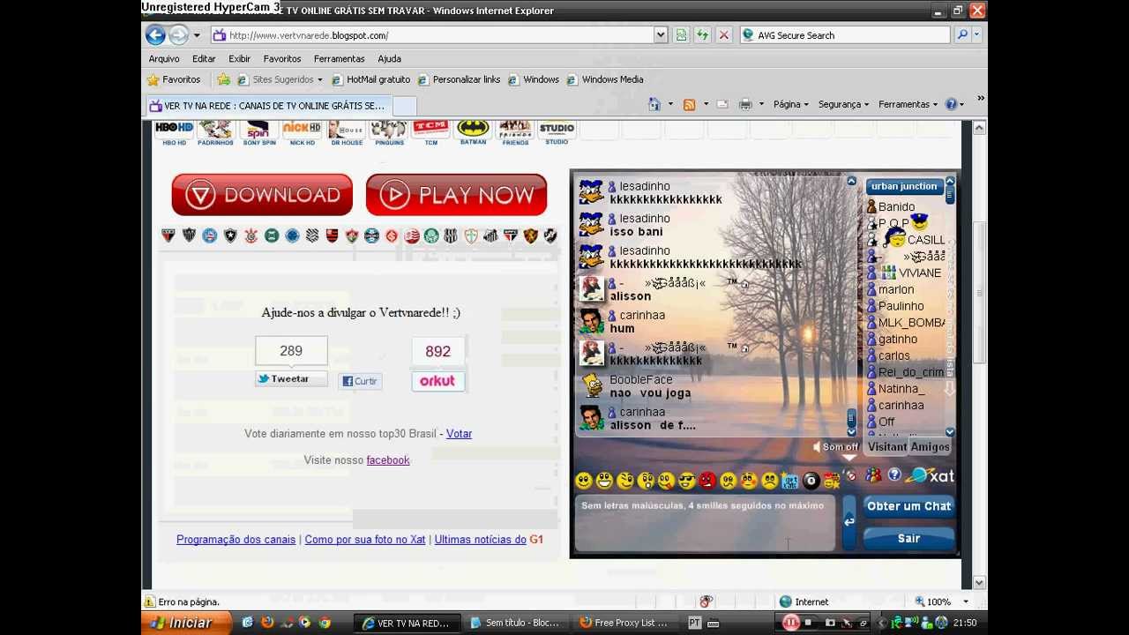Toggle the xat ban/ignore icon beside smilies
This screenshot has width=1129, height=635.
[x=850, y=476]
